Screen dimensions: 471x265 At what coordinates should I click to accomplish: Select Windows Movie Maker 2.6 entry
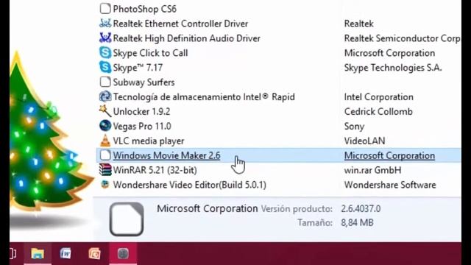167,155
